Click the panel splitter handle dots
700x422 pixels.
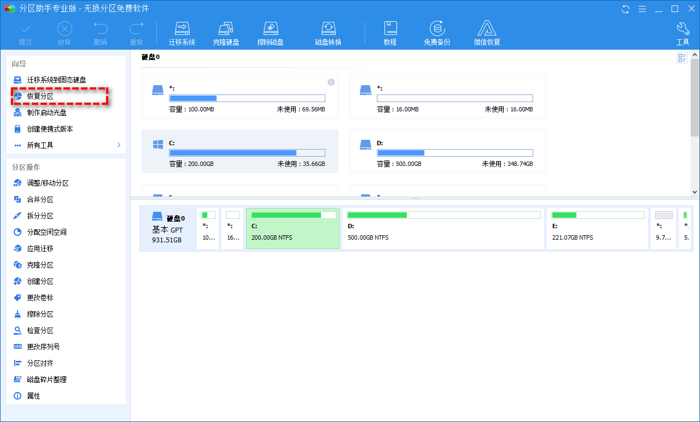click(x=416, y=198)
